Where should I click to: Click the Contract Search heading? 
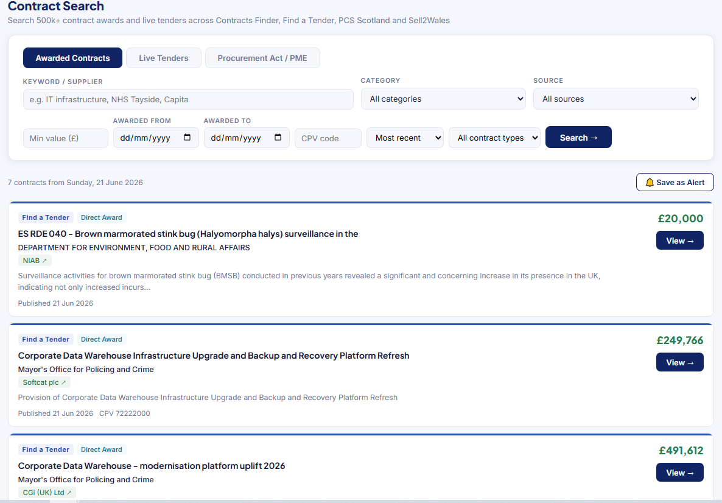click(x=56, y=6)
